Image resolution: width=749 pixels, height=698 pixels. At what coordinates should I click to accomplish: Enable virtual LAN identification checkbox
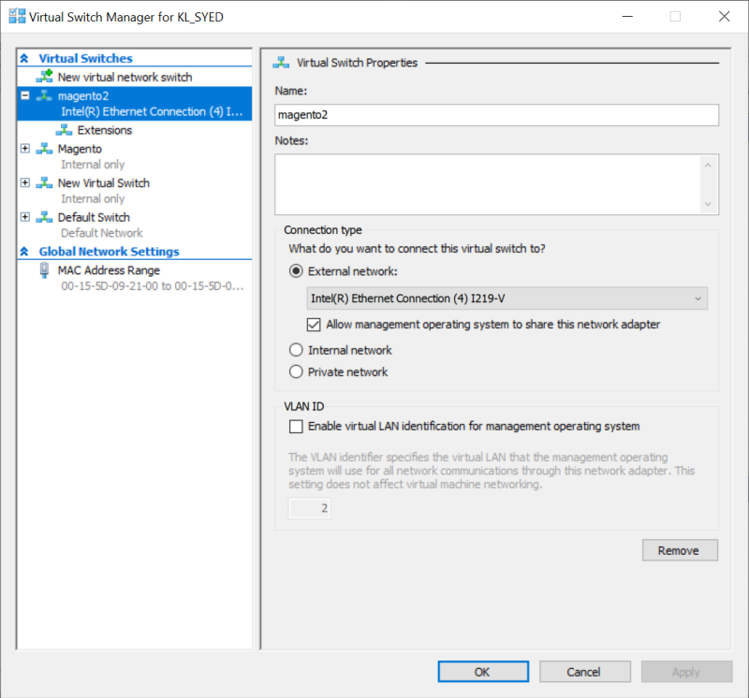click(x=297, y=427)
